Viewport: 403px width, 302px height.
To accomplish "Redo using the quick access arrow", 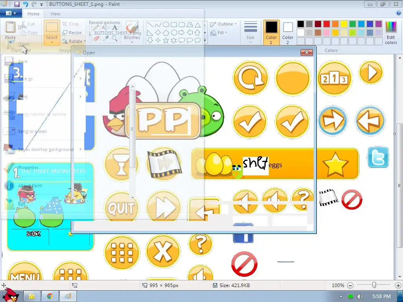I will click(x=34, y=4).
